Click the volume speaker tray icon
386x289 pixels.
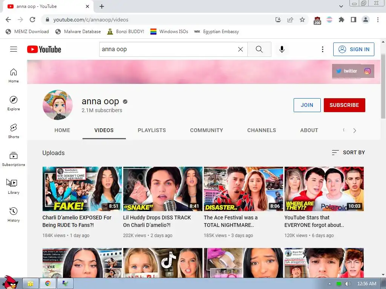[x=347, y=284]
